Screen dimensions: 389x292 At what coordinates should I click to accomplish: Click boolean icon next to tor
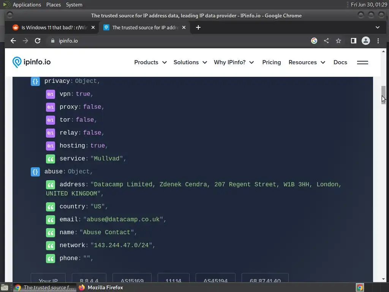click(51, 120)
